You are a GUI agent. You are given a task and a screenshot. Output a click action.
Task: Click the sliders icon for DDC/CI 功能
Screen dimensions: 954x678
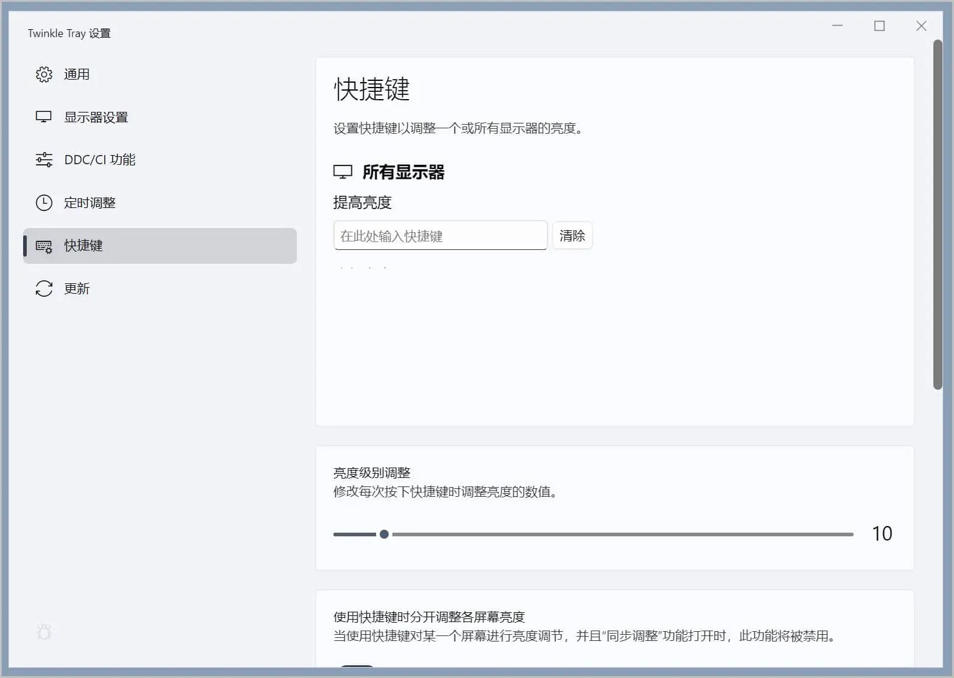click(44, 160)
